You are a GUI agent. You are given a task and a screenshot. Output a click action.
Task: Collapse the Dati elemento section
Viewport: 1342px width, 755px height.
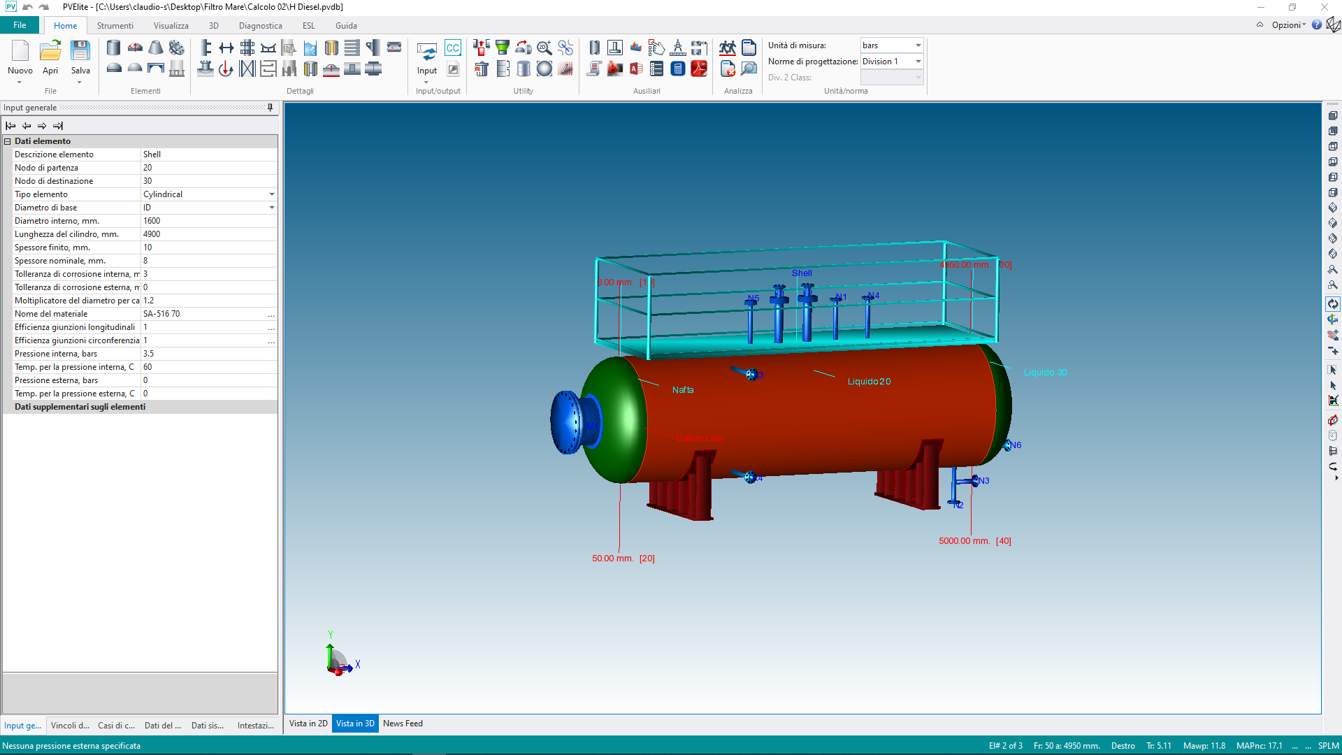tap(8, 141)
